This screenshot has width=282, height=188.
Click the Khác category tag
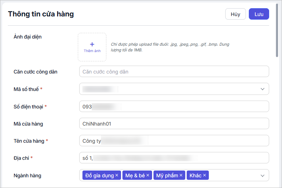(195, 175)
